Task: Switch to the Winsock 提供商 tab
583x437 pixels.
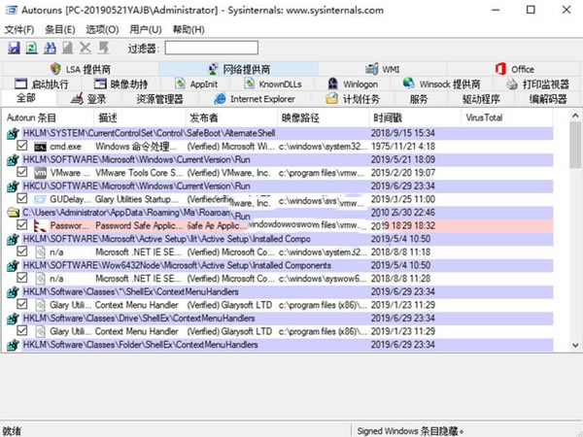Action: pyautogui.click(x=442, y=84)
